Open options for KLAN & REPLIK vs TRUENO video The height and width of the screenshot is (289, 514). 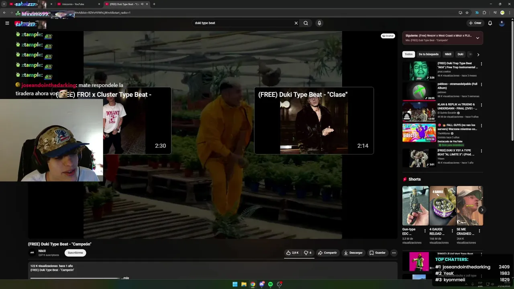point(481,105)
